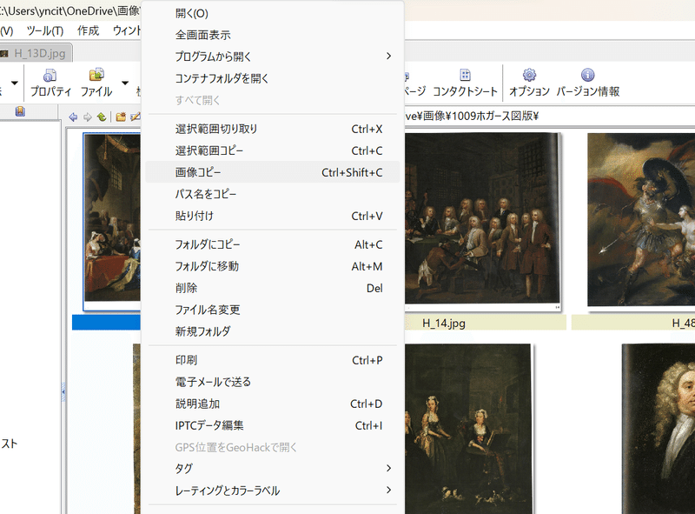This screenshot has width=695, height=514.
Task: Click the ファイル toolbar icon
Action: pyautogui.click(x=96, y=83)
